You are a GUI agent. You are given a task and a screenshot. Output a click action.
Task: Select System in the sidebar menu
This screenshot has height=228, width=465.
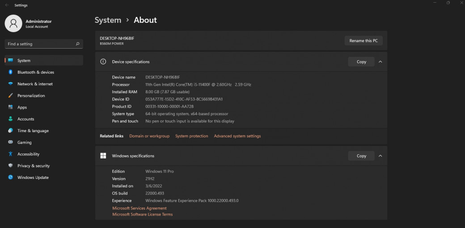point(43,61)
